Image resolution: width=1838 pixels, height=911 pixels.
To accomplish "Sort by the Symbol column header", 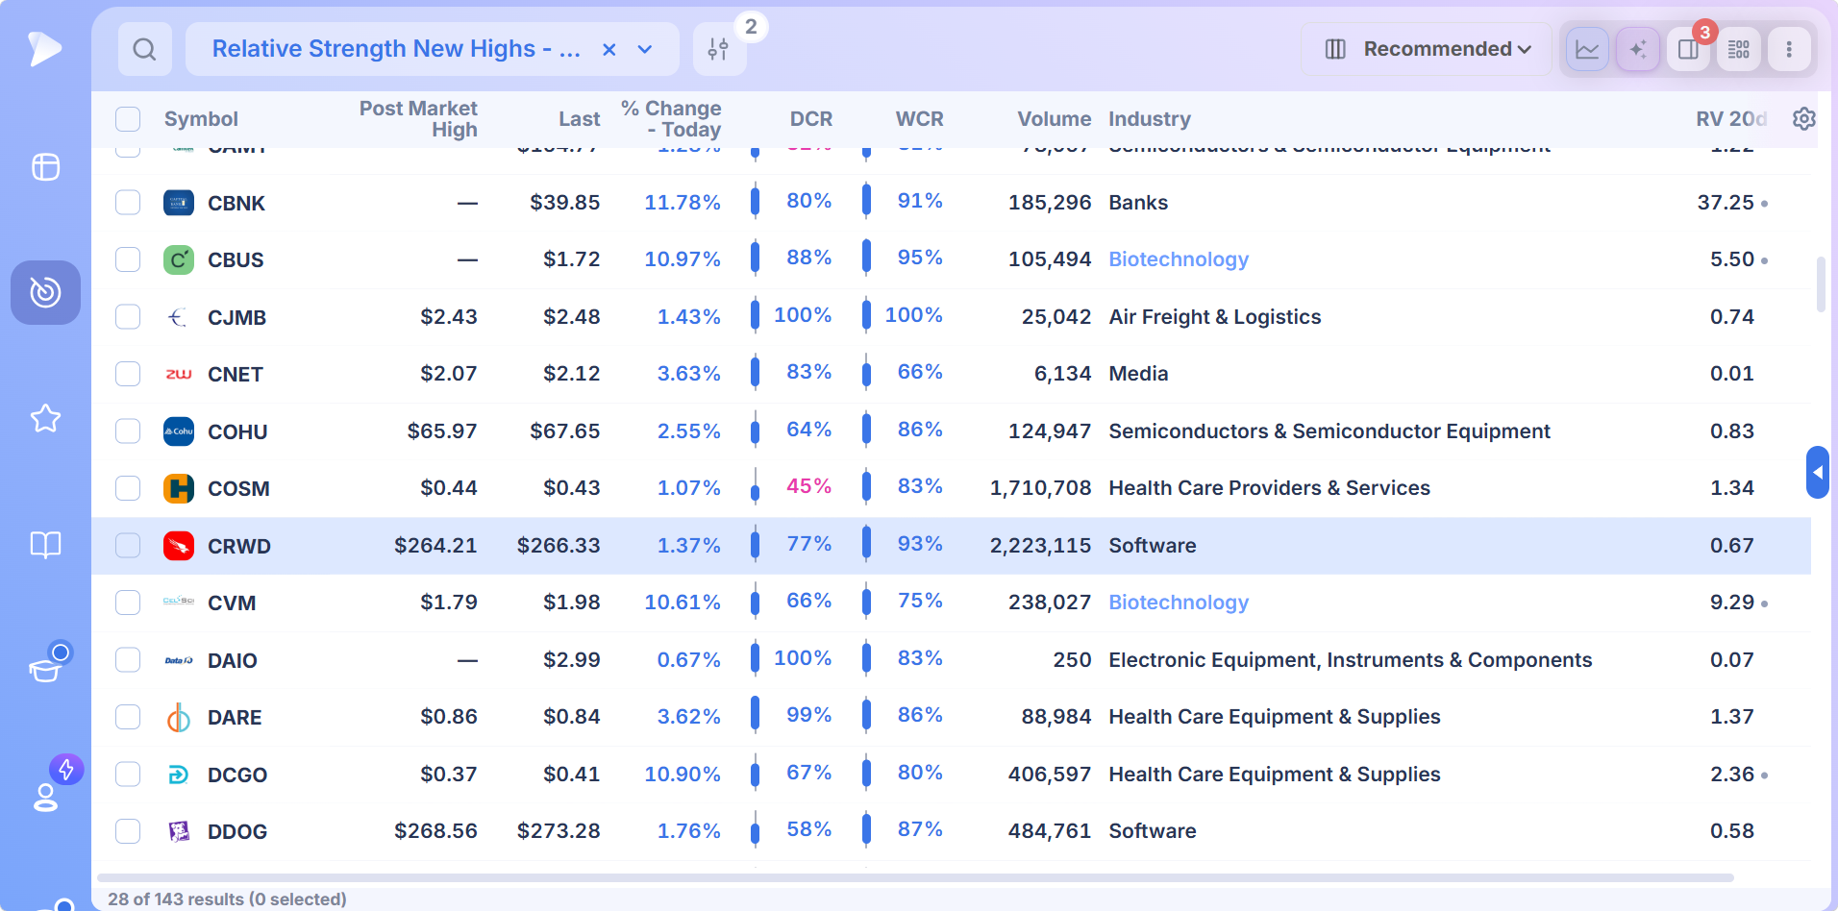I will pyautogui.click(x=201, y=119).
